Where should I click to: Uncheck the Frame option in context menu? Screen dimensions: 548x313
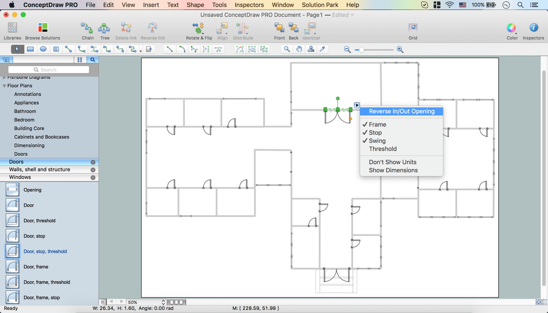[377, 124]
